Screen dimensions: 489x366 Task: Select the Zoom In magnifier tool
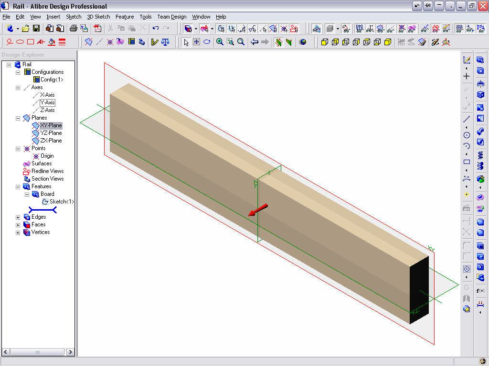tap(219, 42)
